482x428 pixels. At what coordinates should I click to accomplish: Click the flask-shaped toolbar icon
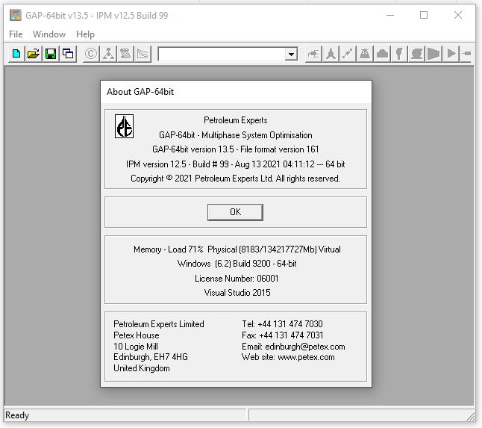(365, 54)
